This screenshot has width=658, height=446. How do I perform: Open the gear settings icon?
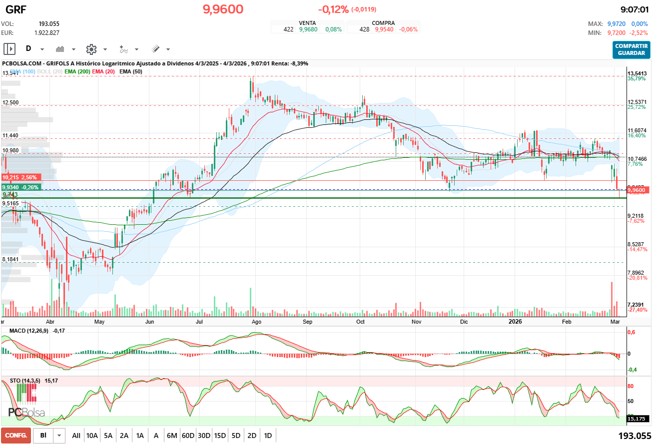click(x=91, y=49)
